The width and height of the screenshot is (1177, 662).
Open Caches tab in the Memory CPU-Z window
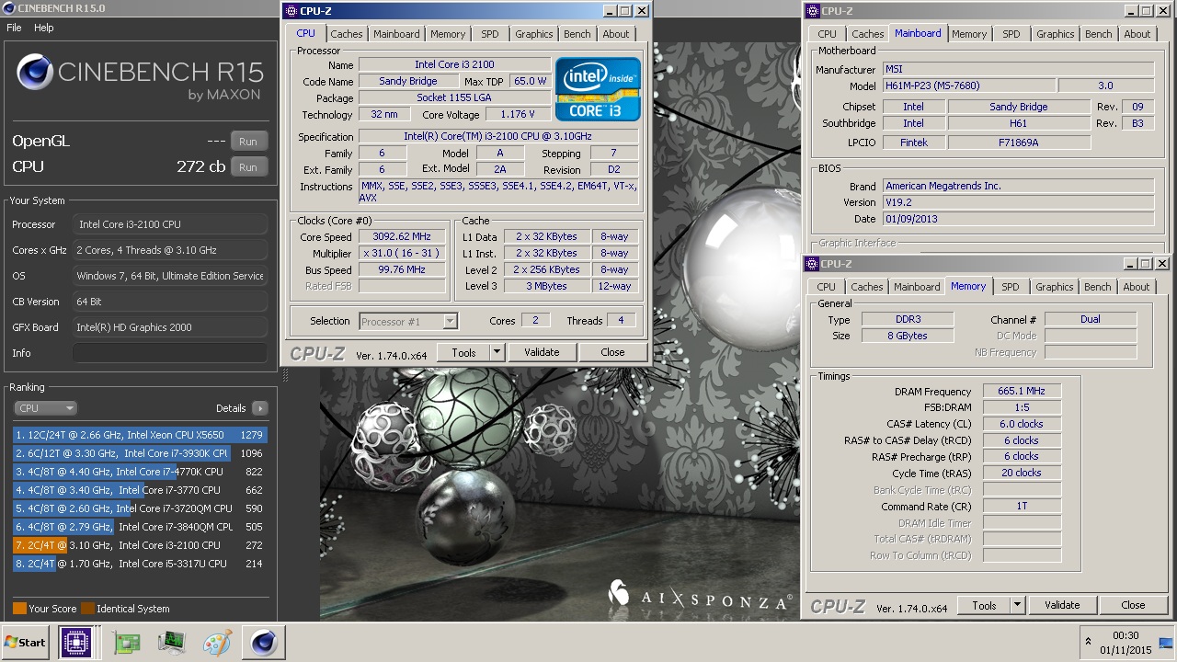[x=867, y=287]
